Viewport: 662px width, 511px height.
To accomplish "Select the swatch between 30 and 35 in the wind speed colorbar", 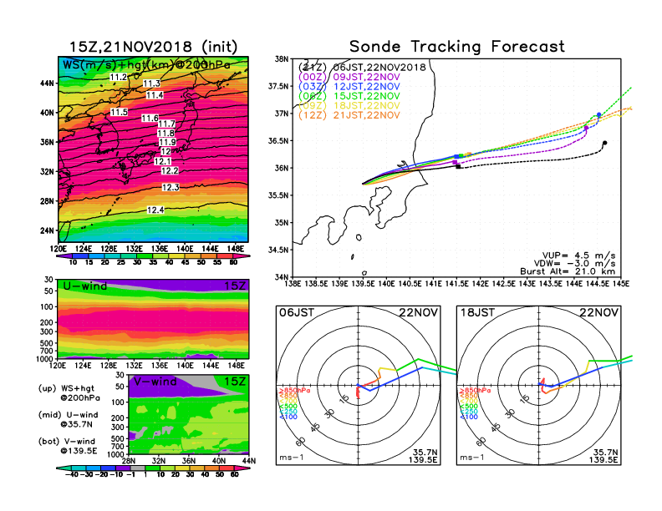I will (x=145, y=256).
